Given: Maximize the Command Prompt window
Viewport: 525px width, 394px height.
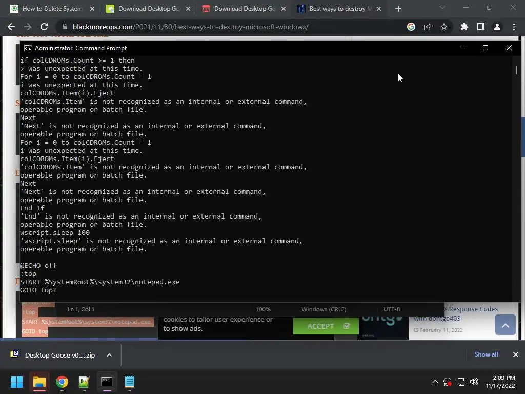Looking at the screenshot, I should pos(485,48).
